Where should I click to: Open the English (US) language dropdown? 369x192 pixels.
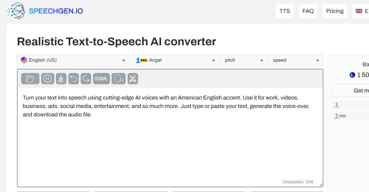(x=73, y=60)
